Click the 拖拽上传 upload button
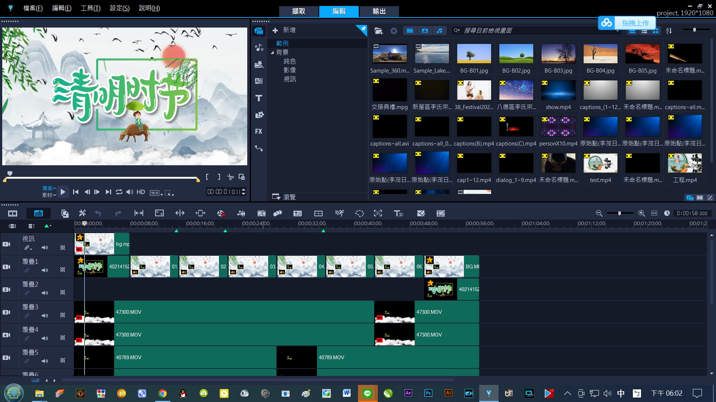 (627, 23)
